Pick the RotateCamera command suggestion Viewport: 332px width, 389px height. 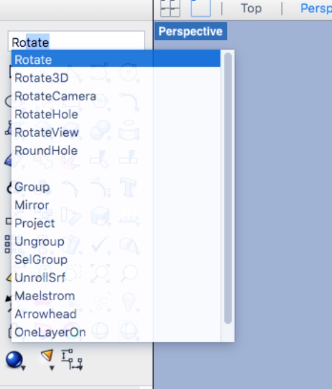116,96
